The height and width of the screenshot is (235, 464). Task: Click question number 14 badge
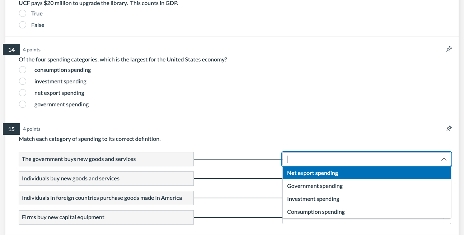tap(11, 50)
